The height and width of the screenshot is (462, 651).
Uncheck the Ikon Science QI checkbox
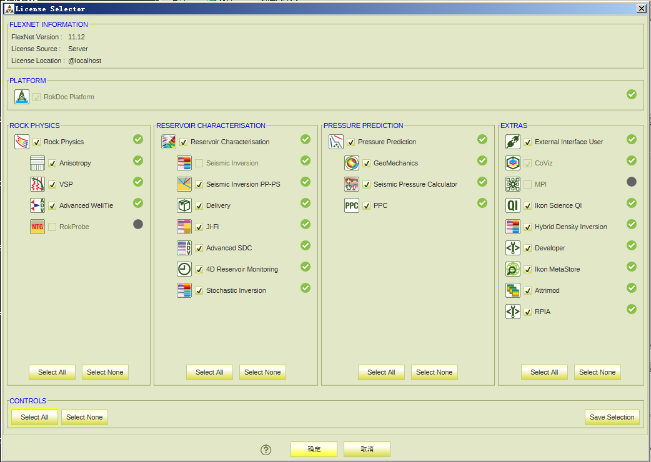pyautogui.click(x=528, y=205)
